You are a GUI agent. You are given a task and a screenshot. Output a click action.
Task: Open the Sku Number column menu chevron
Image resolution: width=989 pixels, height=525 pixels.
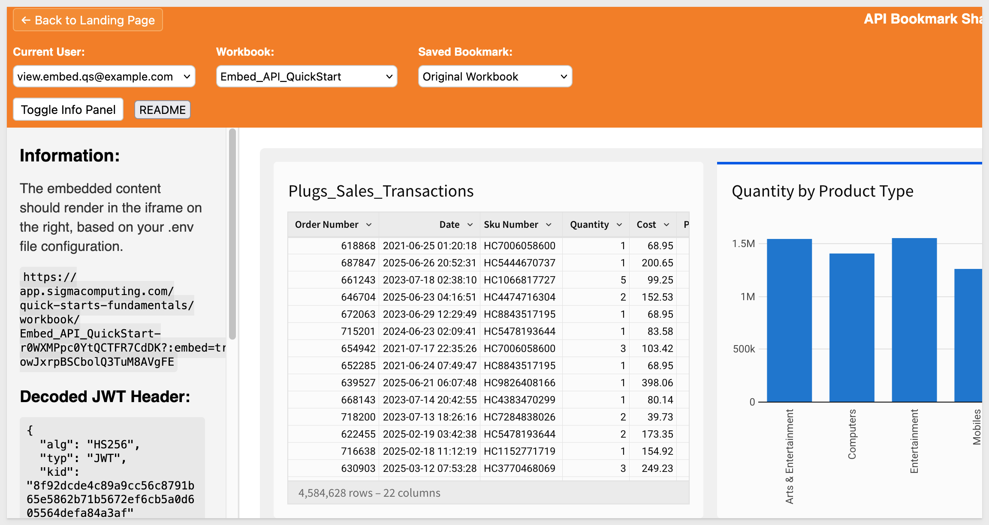549,225
